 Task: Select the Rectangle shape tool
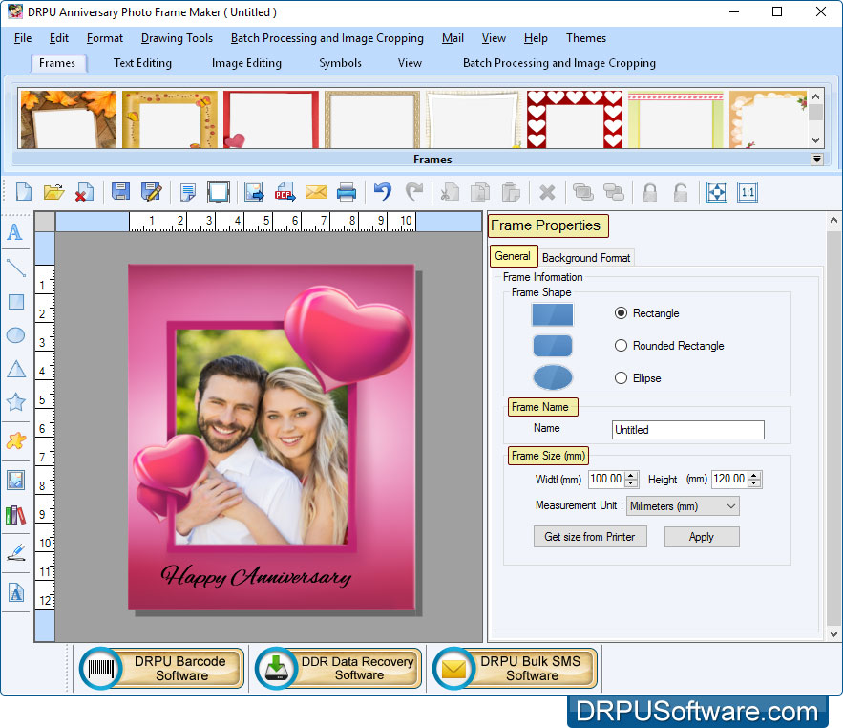tap(16, 302)
